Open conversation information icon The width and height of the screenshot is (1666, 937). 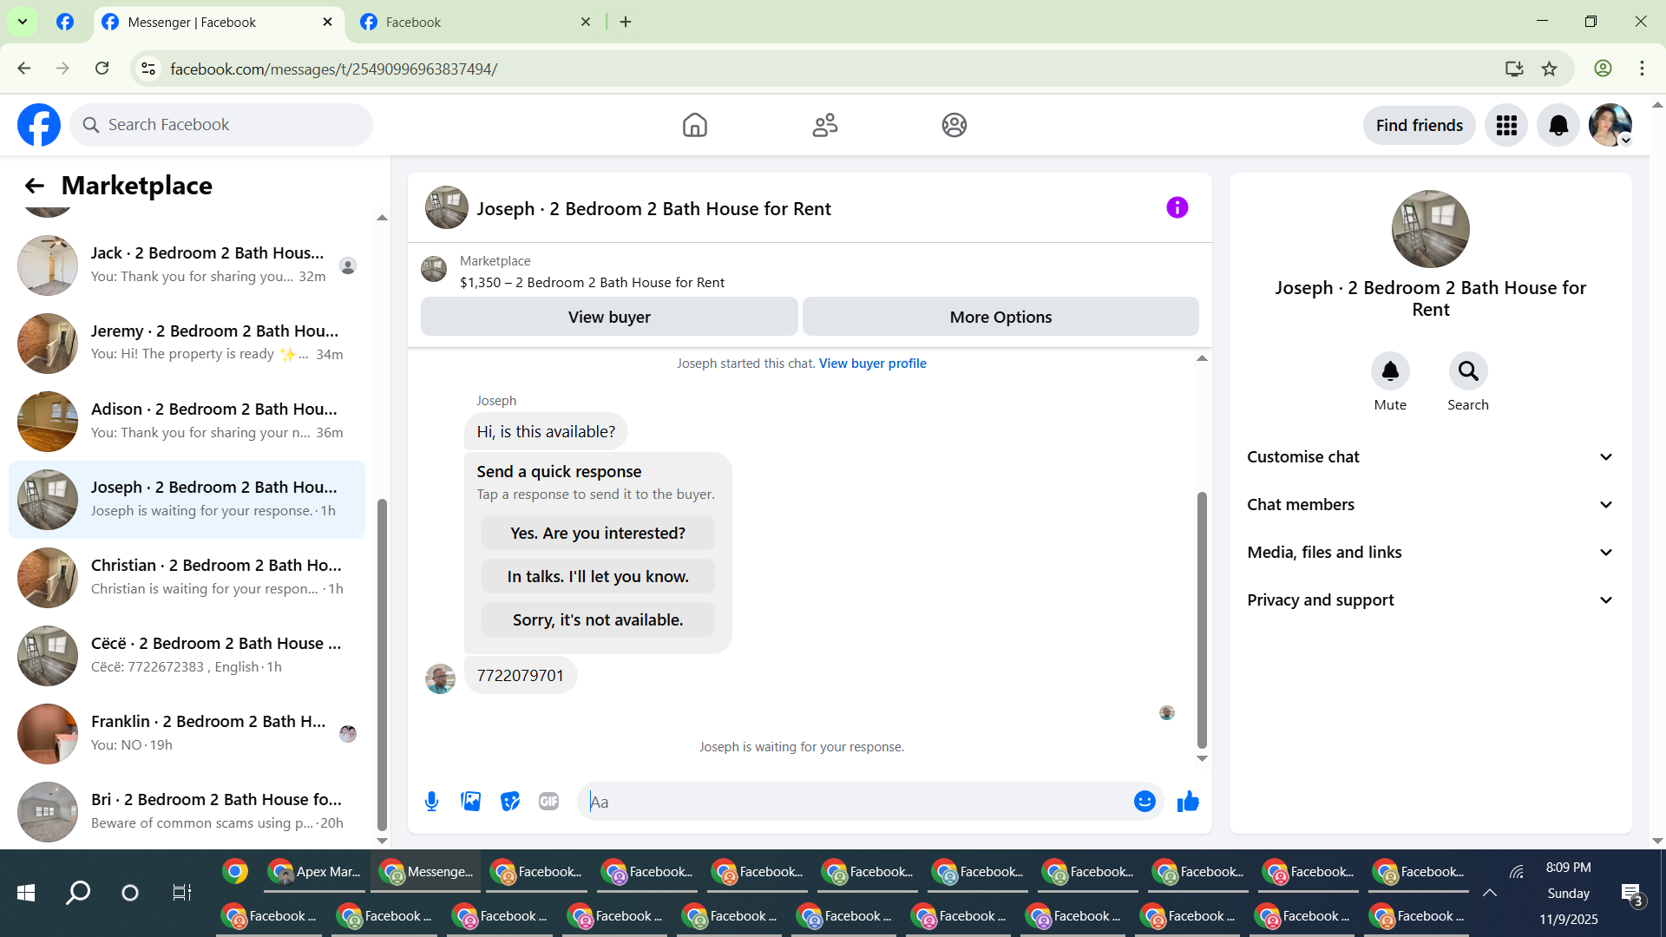pos(1177,207)
